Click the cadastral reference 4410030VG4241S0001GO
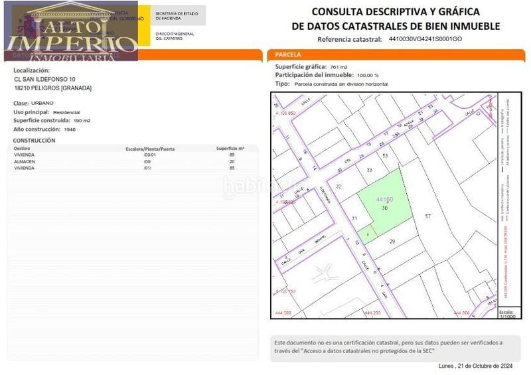Image resolution: width=531 pixels, height=375 pixels. [425, 40]
